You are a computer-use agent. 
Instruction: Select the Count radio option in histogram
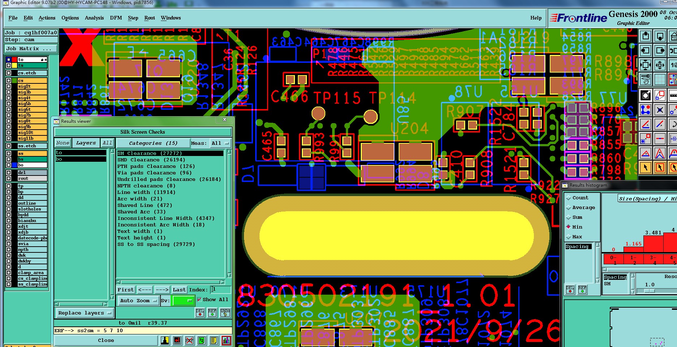click(x=569, y=198)
